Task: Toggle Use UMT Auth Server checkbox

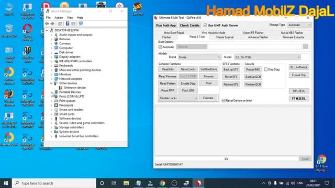Action: pyautogui.click(x=205, y=26)
